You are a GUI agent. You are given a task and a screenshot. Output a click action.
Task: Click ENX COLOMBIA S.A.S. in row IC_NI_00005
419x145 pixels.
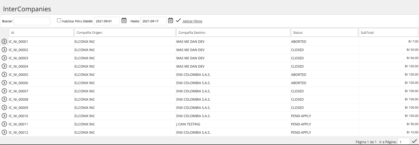tap(193, 74)
